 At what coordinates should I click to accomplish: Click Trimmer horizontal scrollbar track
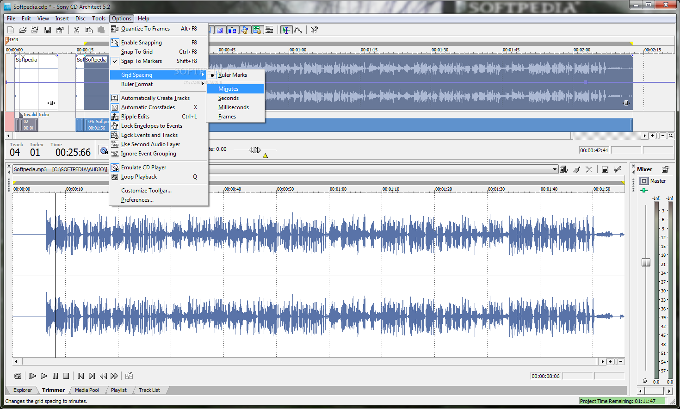308,361
